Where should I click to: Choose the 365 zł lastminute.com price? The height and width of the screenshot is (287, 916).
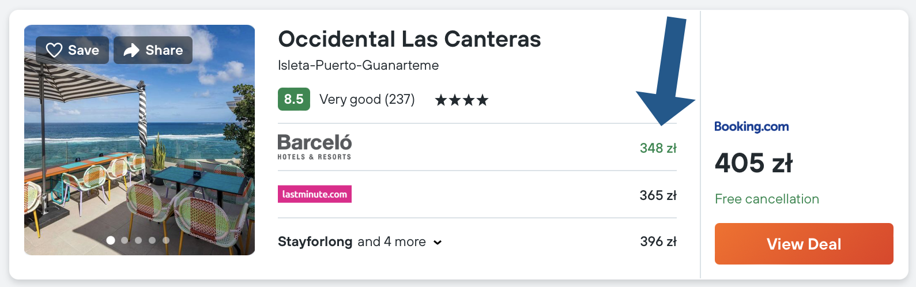pyautogui.click(x=658, y=195)
